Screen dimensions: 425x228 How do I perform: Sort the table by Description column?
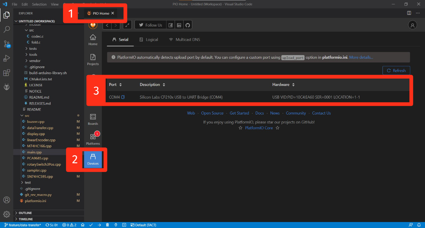pyautogui.click(x=152, y=85)
